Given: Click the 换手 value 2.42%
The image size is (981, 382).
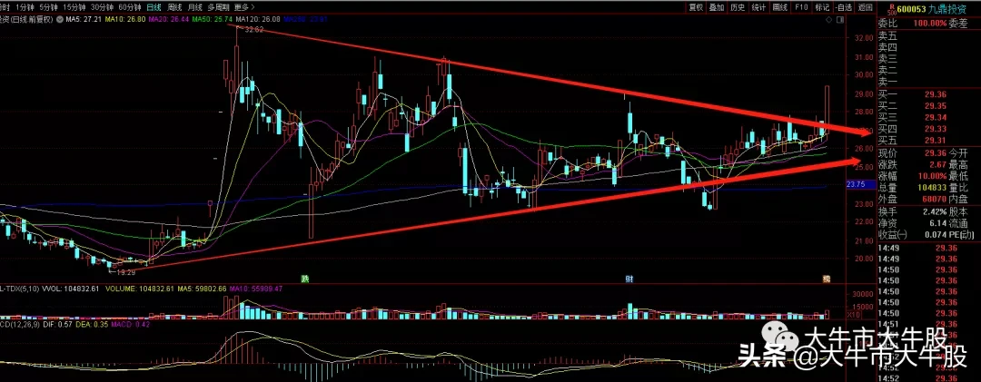Looking at the screenshot, I should pos(936,211).
